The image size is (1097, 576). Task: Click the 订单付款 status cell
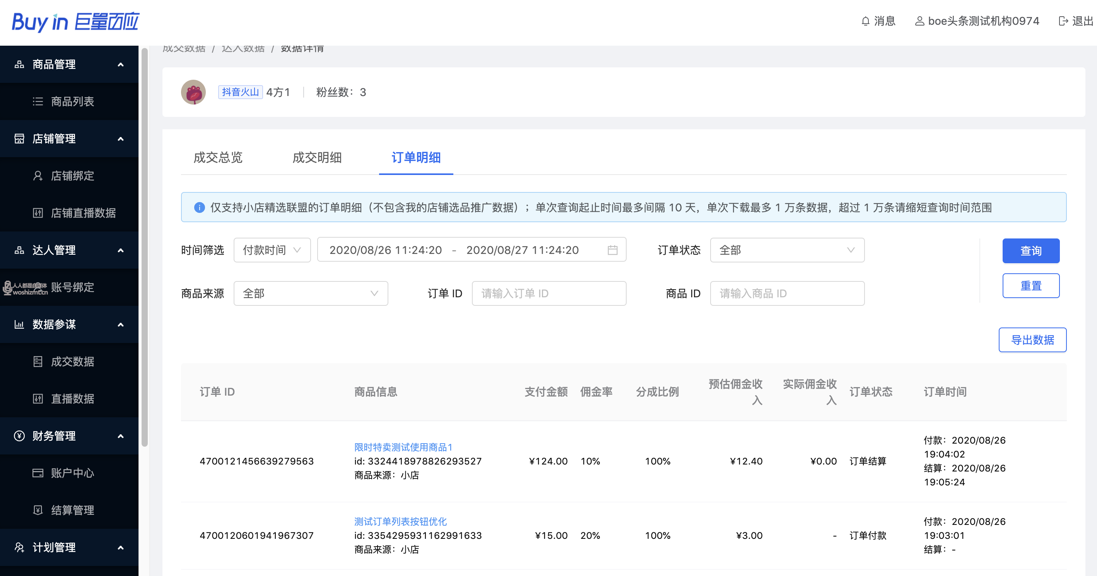[x=868, y=535]
